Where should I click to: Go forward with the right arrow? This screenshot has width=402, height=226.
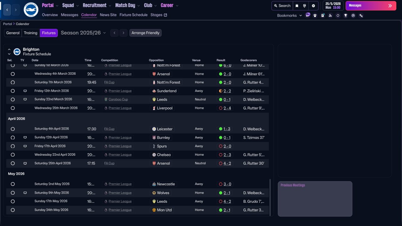pos(16,10)
